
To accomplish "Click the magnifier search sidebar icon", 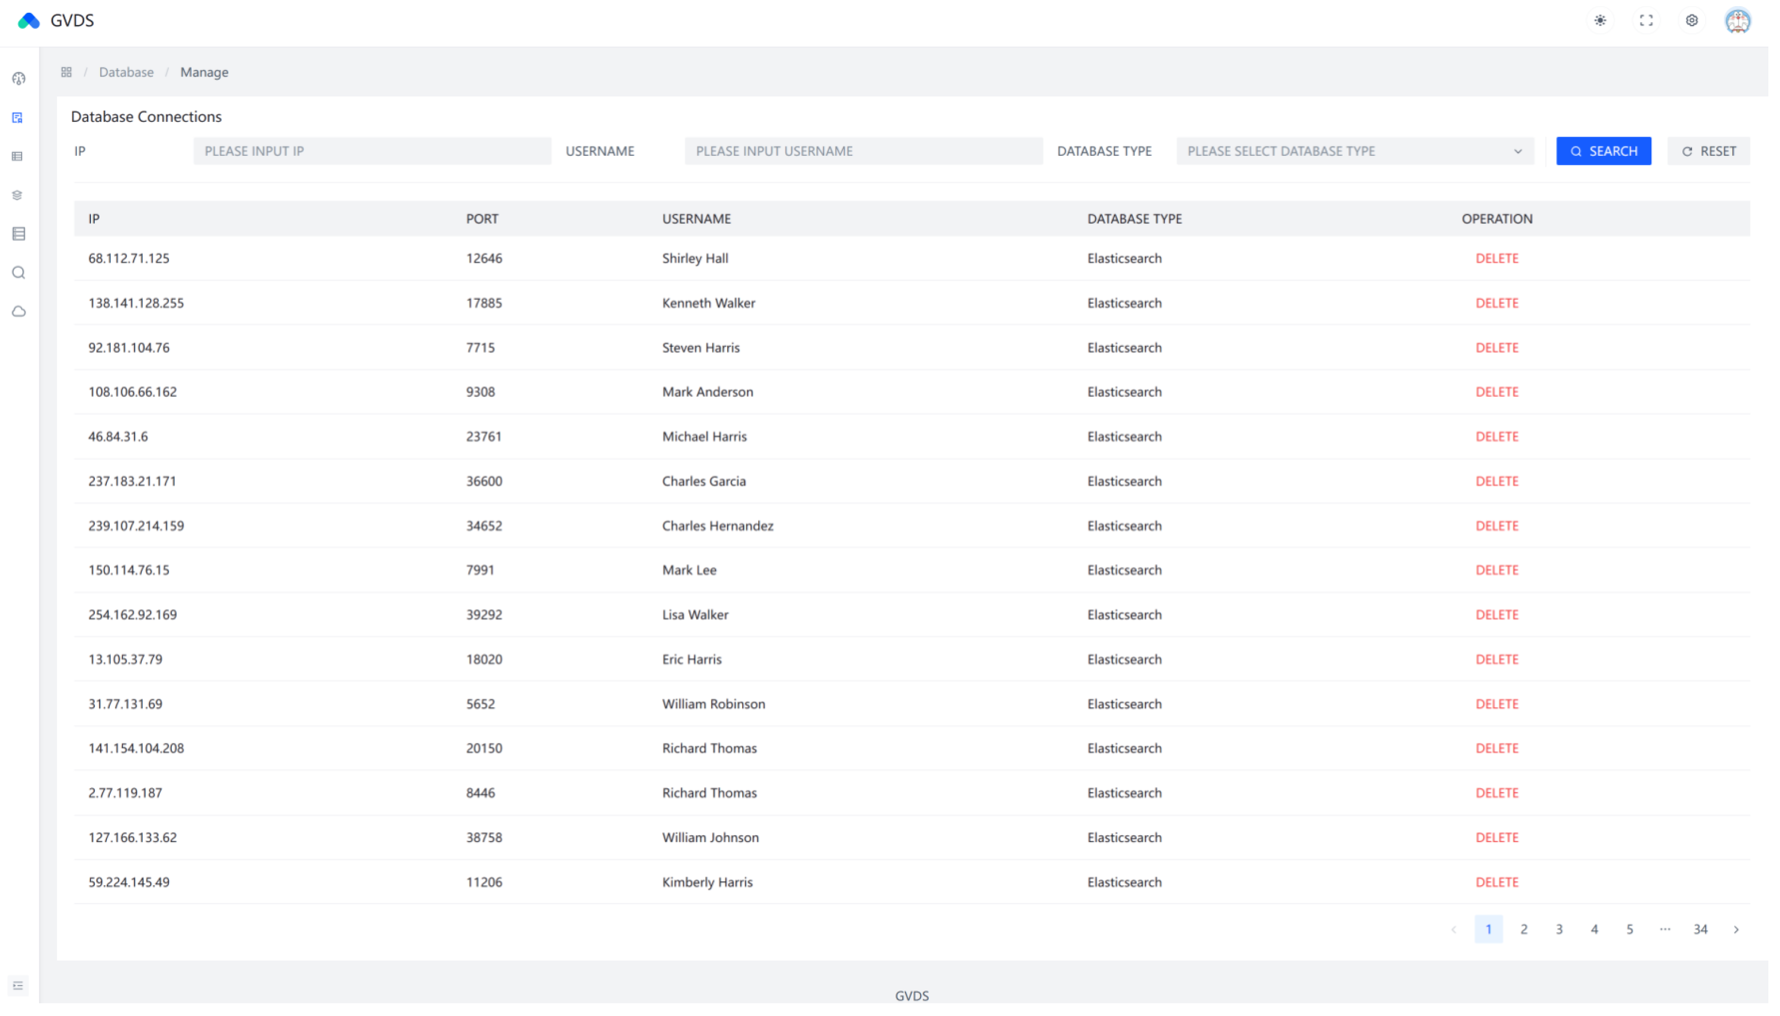I will pyautogui.click(x=19, y=273).
